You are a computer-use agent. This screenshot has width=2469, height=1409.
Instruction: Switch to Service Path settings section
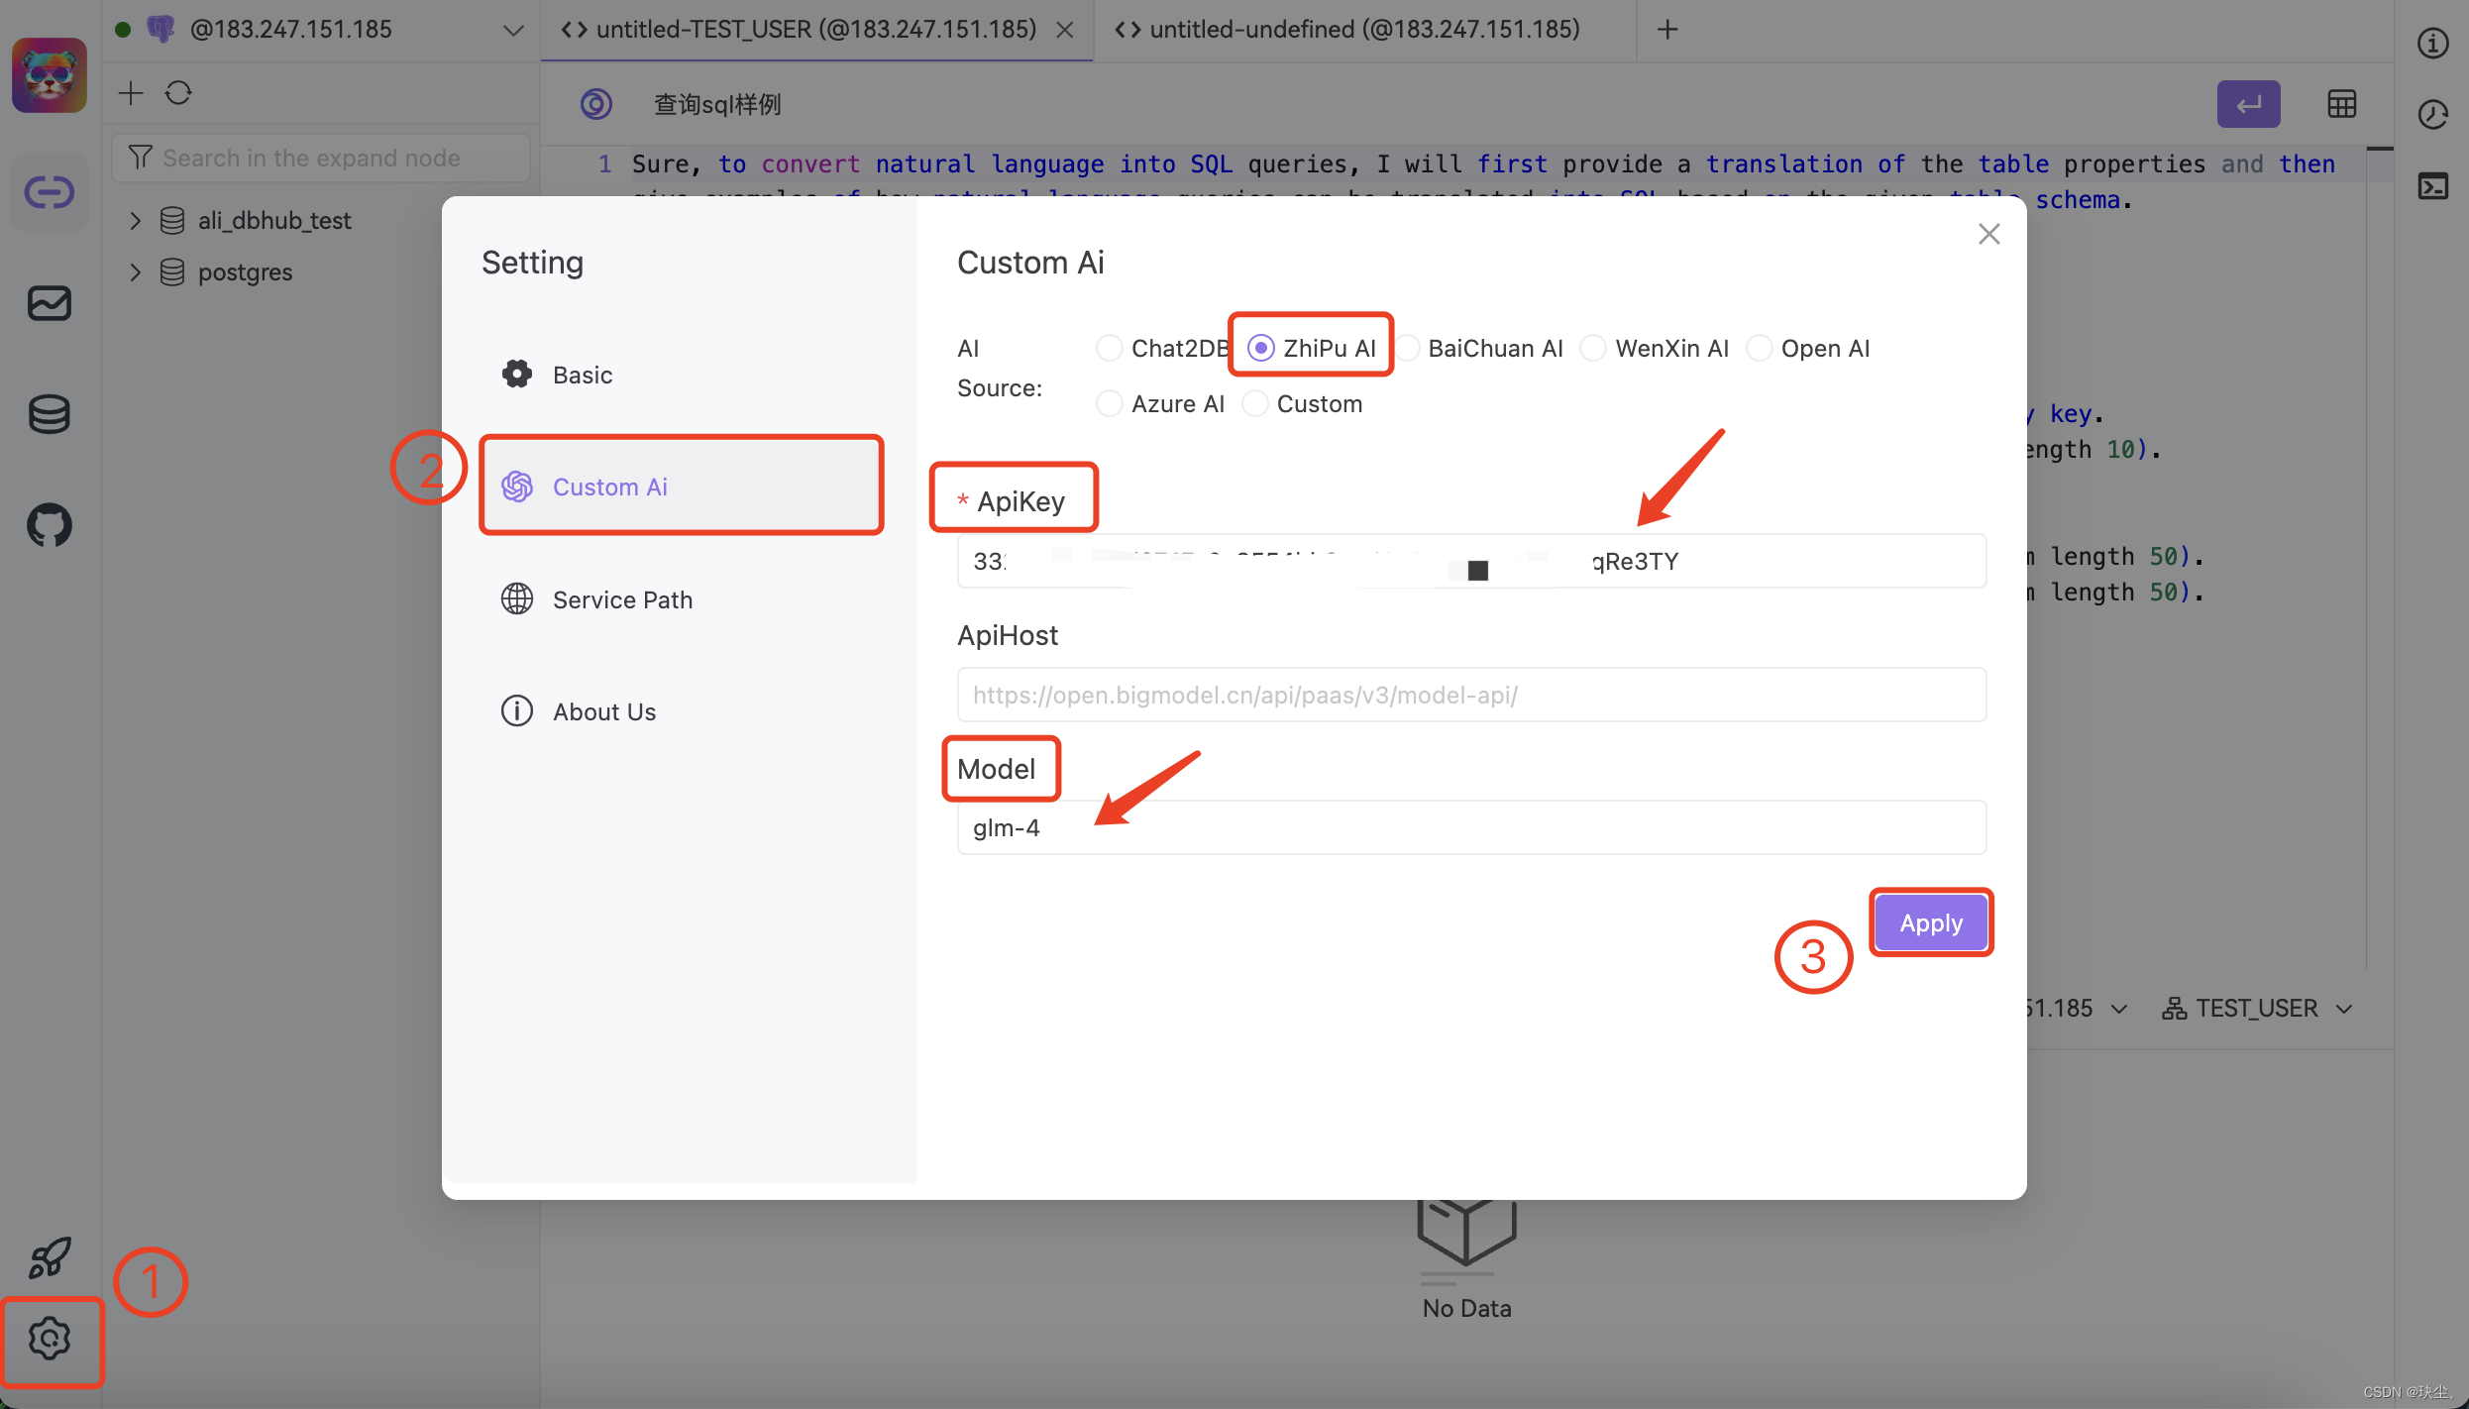pos(622,599)
